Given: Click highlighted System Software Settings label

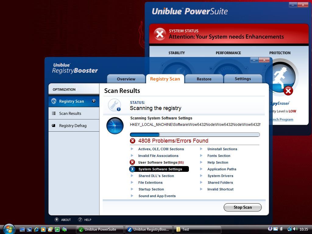Looking at the screenshot, I should [x=160, y=169].
